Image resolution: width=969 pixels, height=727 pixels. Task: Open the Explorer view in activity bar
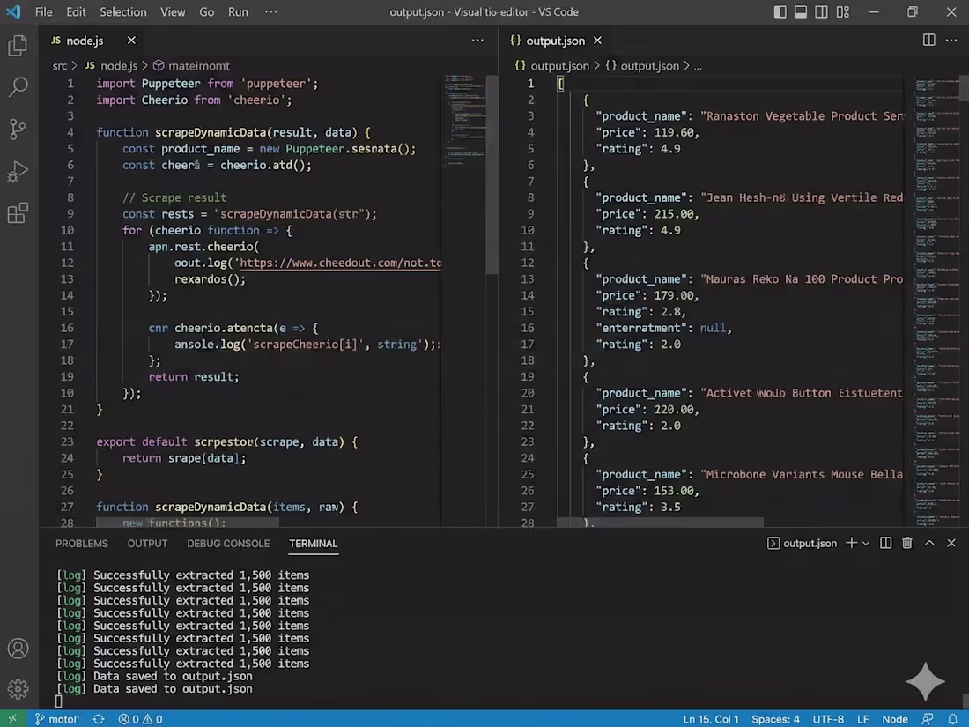[18, 46]
